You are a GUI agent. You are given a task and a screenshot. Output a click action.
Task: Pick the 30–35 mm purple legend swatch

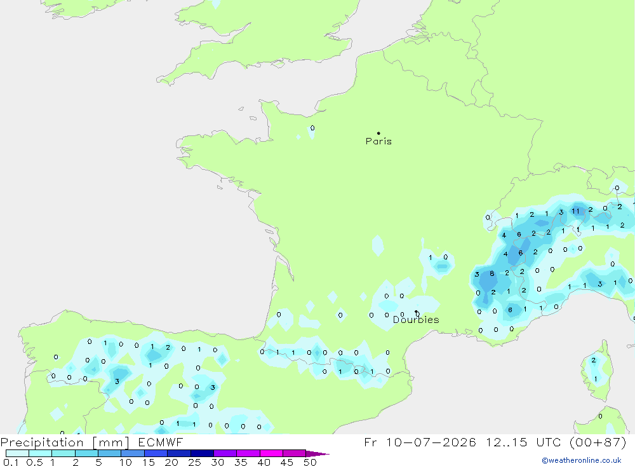(225, 453)
